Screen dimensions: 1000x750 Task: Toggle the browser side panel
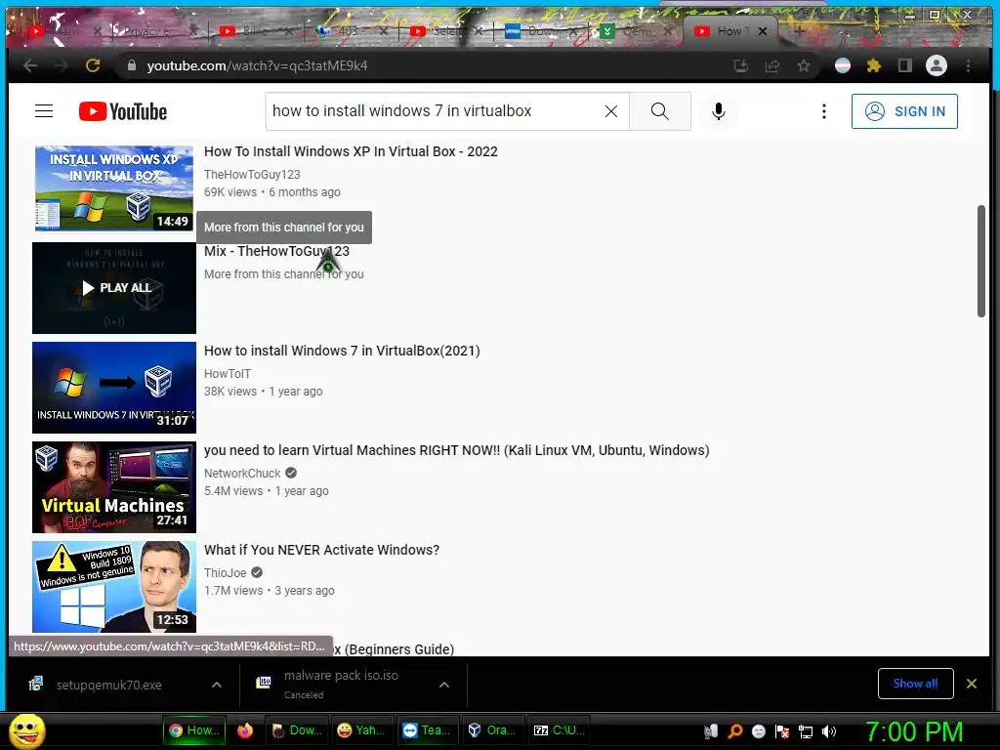click(x=905, y=65)
